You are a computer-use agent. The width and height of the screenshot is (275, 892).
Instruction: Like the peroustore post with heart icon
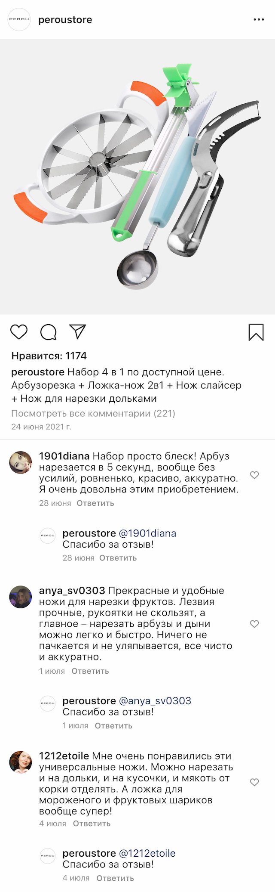[19, 332]
